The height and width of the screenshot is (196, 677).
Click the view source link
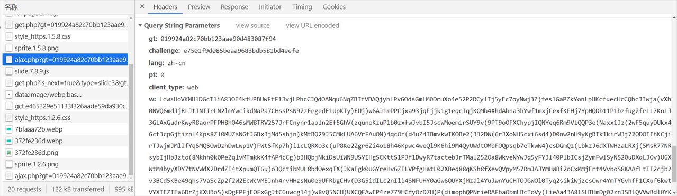[x=252, y=25]
